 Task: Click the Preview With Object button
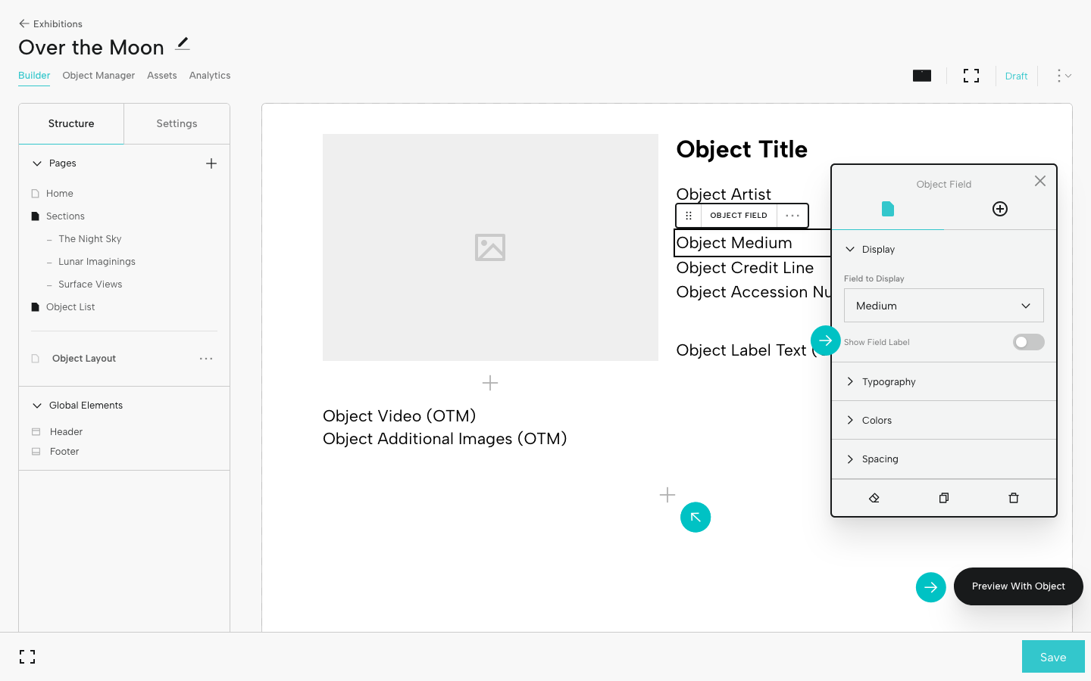pyautogui.click(x=1018, y=586)
